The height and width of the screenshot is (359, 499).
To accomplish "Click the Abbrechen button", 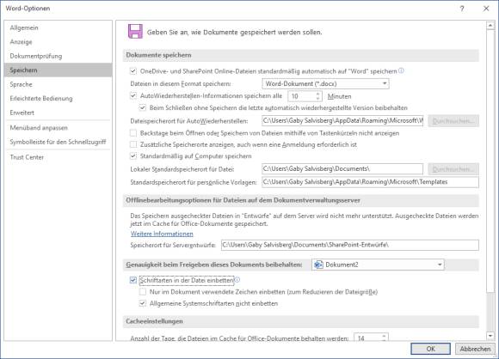I will tap(475, 349).
